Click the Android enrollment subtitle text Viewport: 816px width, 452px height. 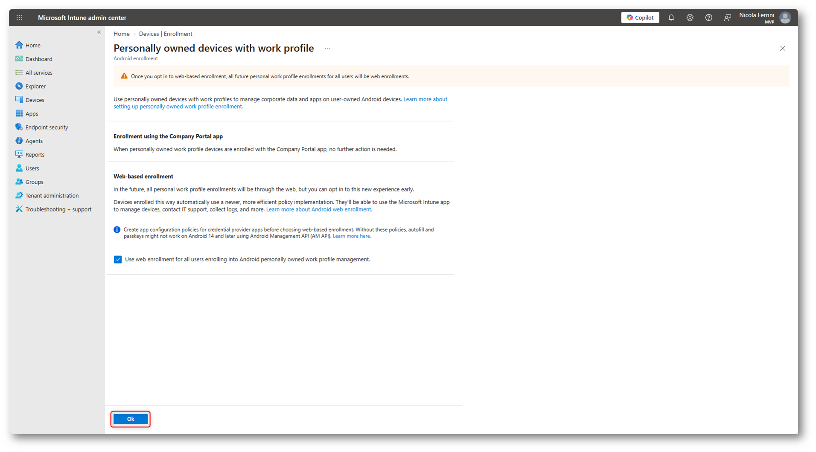(x=136, y=58)
